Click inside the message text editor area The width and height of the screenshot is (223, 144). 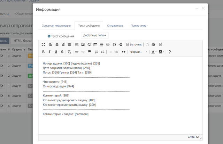coord(120,95)
